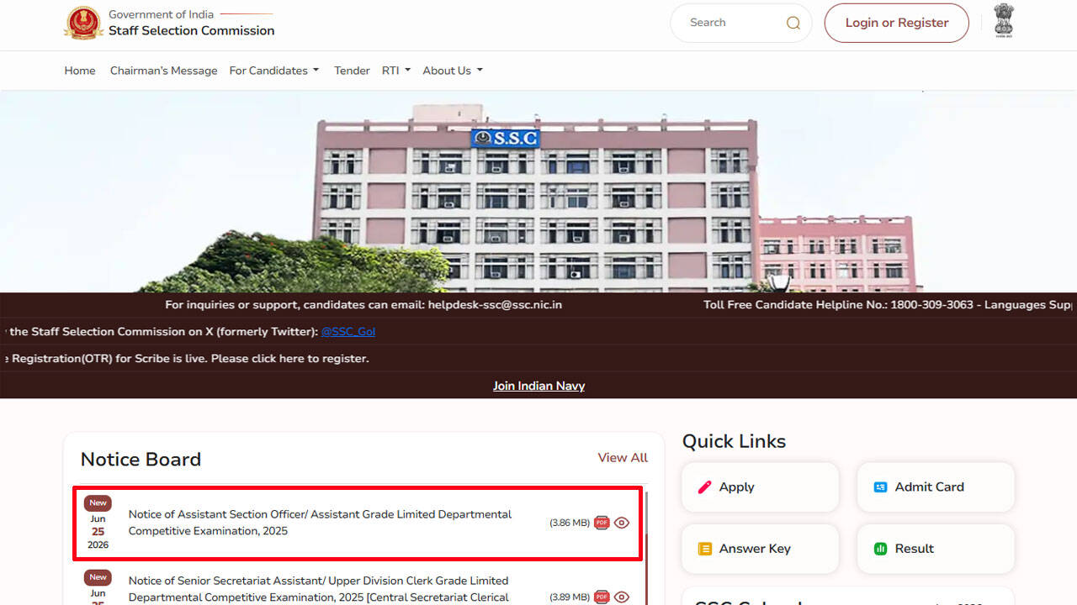
Task: Open the Join Indian Navy link
Action: pos(538,386)
